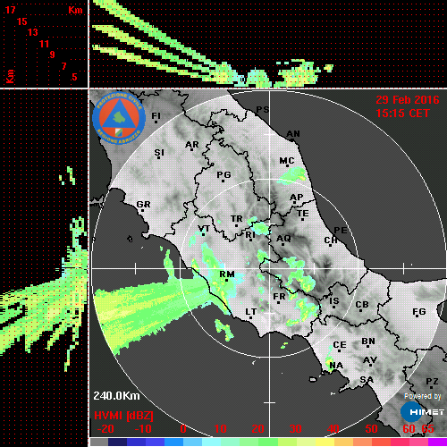This screenshot has height=447, width=447.
Task: Click the 'NA' city label
Action: 336,366
